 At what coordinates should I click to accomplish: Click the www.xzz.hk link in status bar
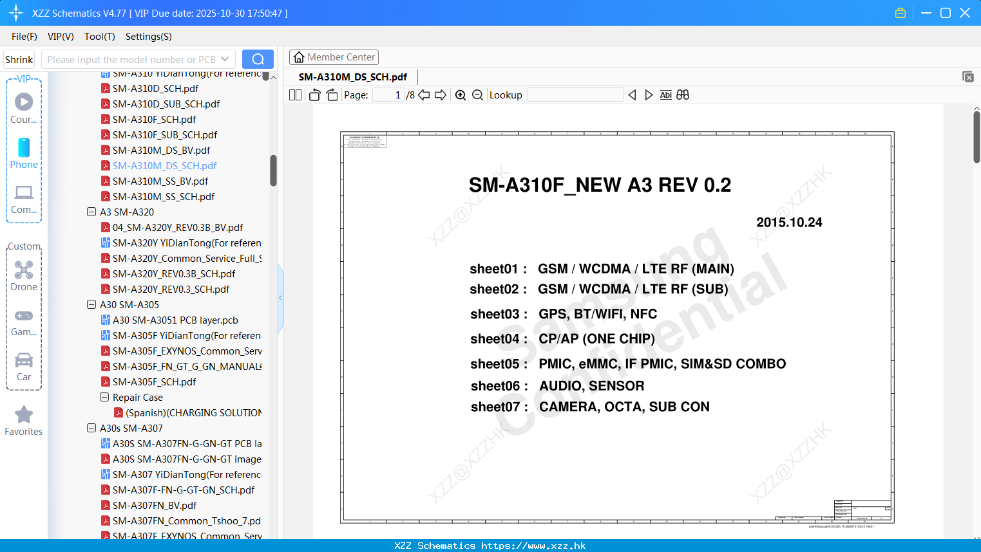[533, 546]
